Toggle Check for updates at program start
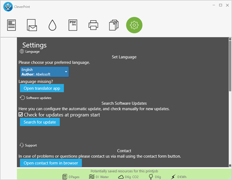The width and height of the screenshot is (232, 180). pyautogui.click(x=21, y=115)
